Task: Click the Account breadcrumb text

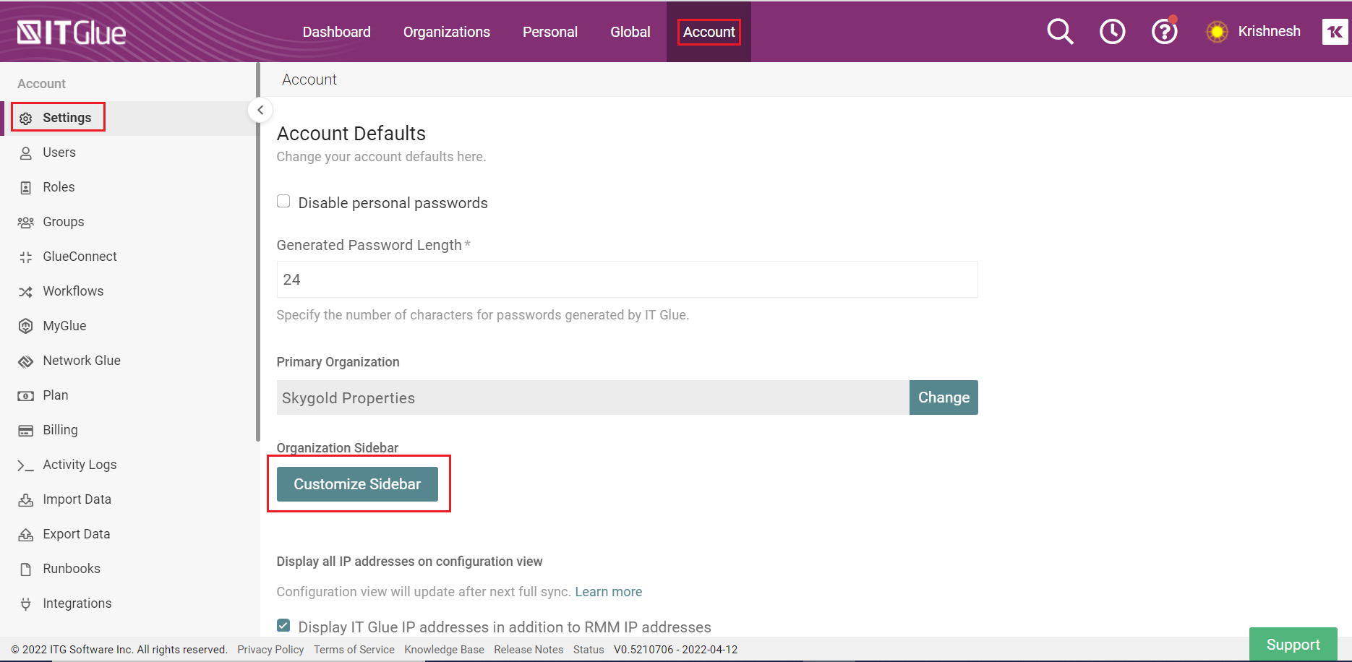Action: pyautogui.click(x=309, y=79)
